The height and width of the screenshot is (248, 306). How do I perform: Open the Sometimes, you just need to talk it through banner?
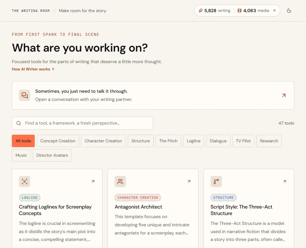(x=153, y=95)
